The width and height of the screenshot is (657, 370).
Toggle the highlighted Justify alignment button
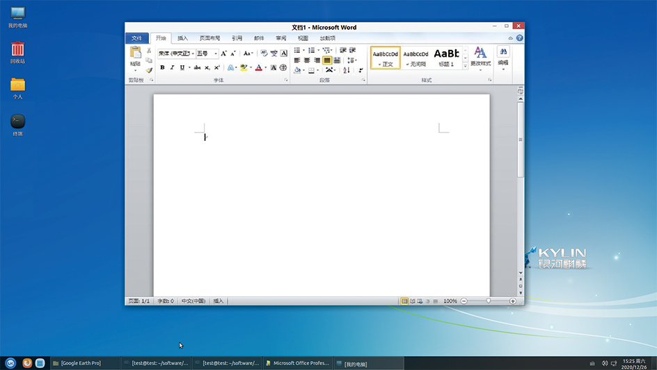(327, 60)
